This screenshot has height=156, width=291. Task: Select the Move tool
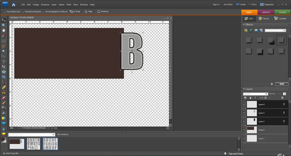[x=3, y=20]
